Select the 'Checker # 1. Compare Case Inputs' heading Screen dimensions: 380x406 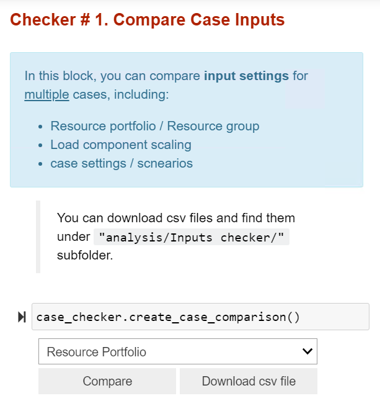coord(148,20)
